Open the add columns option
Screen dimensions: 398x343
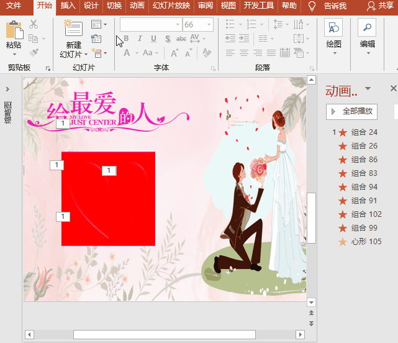263,39
